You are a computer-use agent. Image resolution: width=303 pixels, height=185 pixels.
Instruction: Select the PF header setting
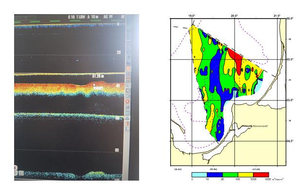(111, 17)
